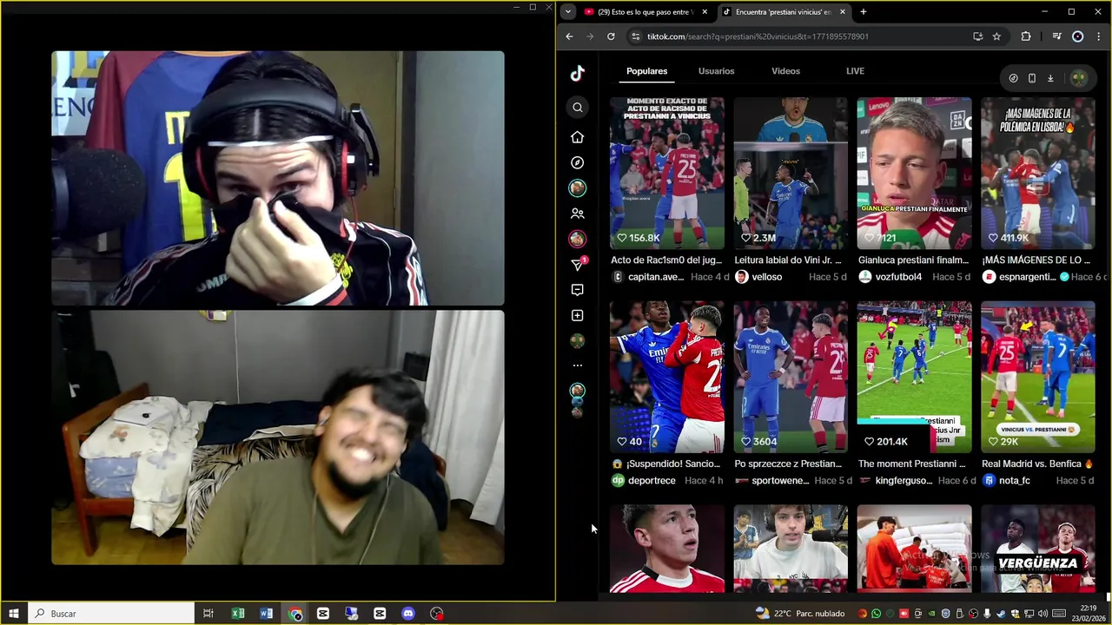Viewport: 1112px width, 625px height.
Task: Click the Get app phone icon
Action: tap(1031, 78)
